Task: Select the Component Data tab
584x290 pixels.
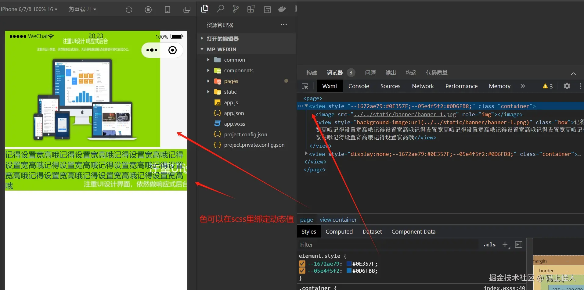Action: (x=413, y=231)
